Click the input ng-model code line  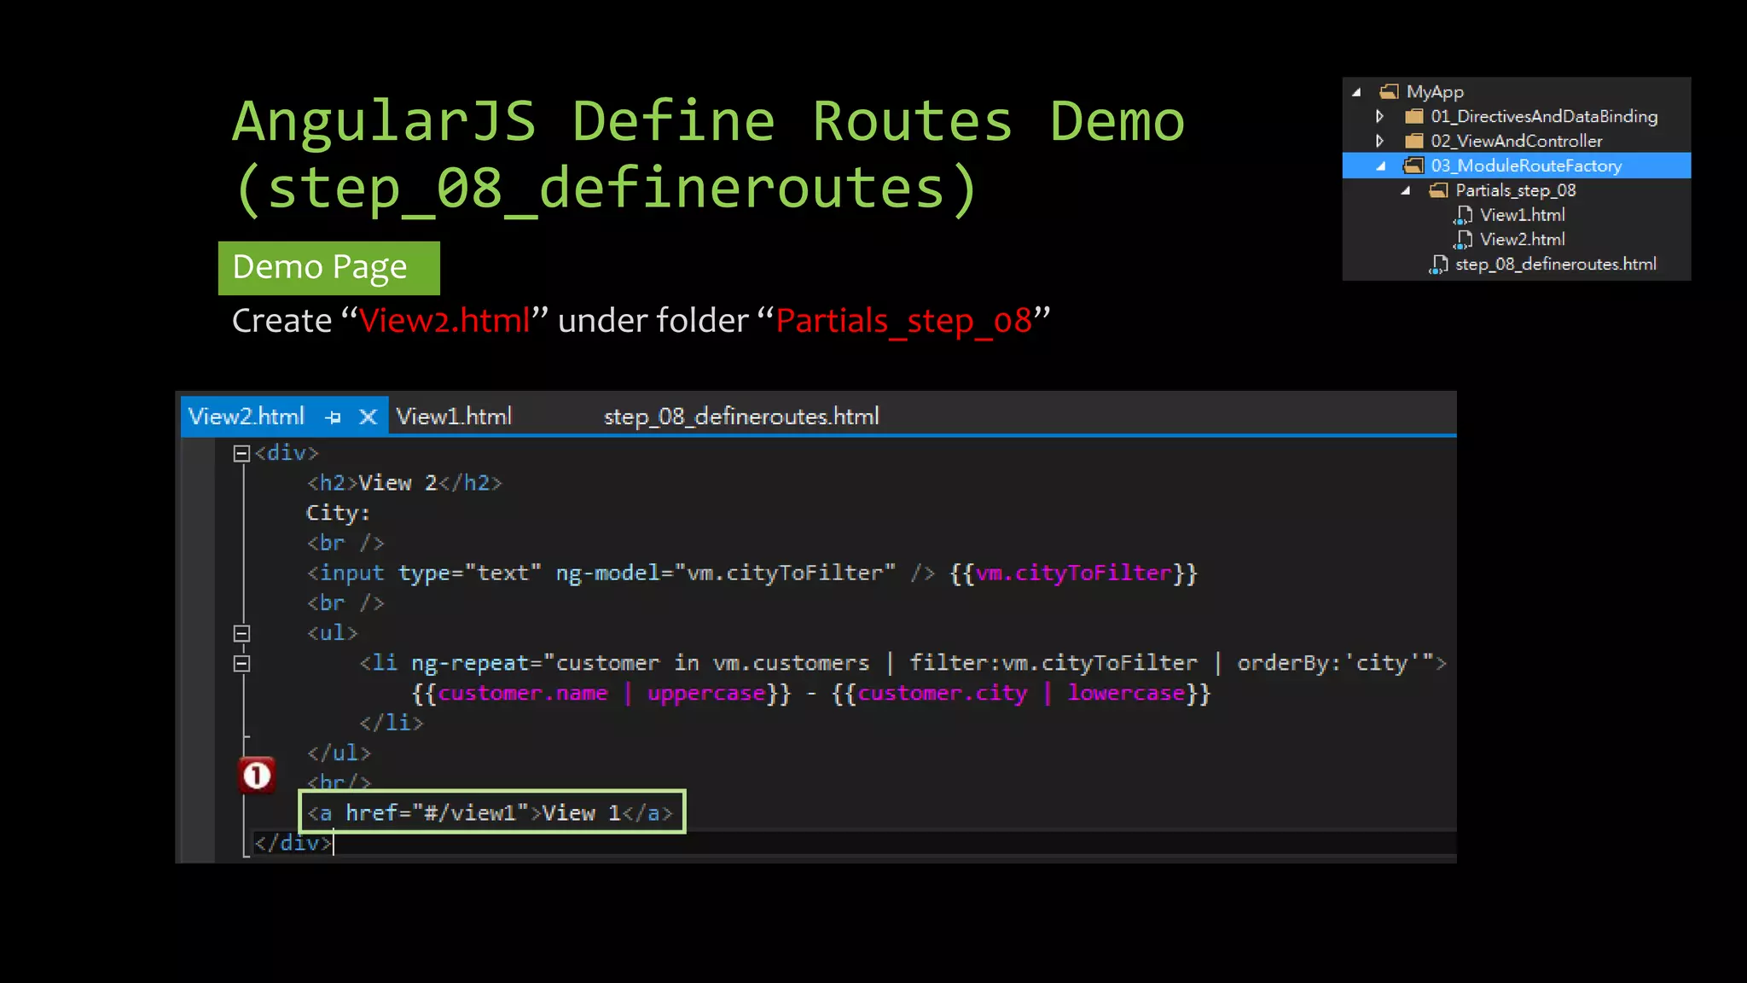(752, 573)
